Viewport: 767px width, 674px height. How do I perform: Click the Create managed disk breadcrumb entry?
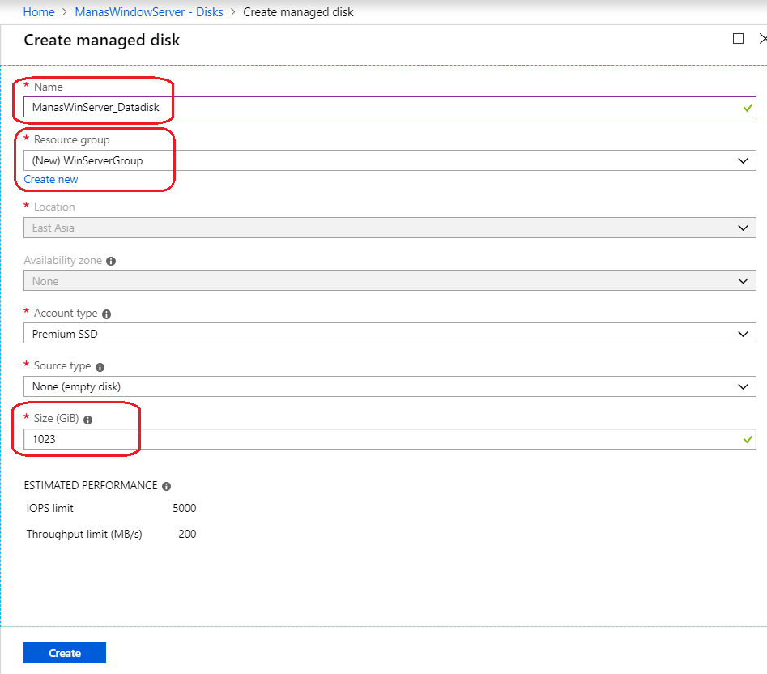click(x=298, y=11)
